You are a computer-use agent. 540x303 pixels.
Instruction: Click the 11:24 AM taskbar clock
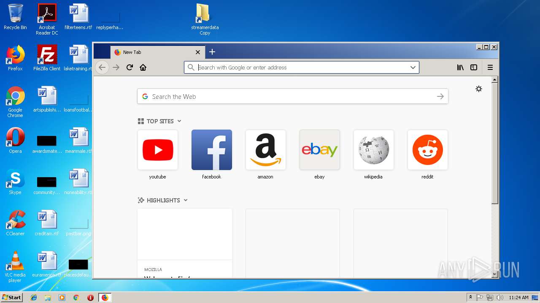[518, 298]
